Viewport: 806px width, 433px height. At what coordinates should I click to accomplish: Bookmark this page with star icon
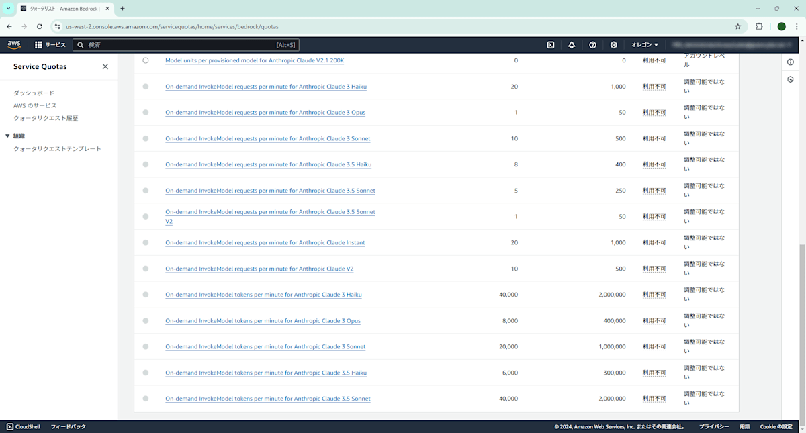click(738, 26)
